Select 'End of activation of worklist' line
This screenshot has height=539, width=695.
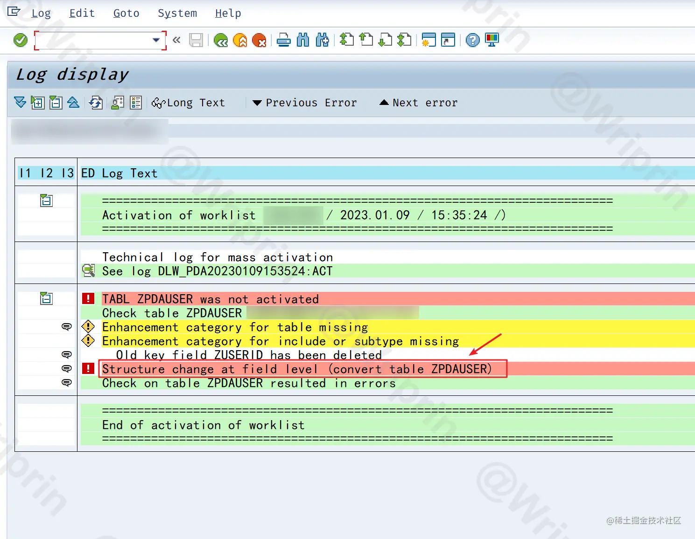coord(204,425)
